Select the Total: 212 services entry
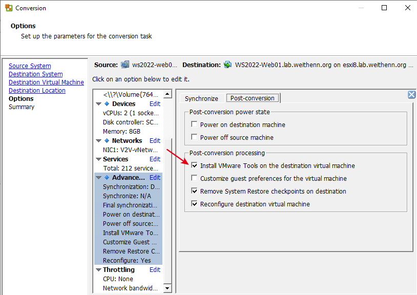Screen dimensions: 417x295 coord(131,168)
